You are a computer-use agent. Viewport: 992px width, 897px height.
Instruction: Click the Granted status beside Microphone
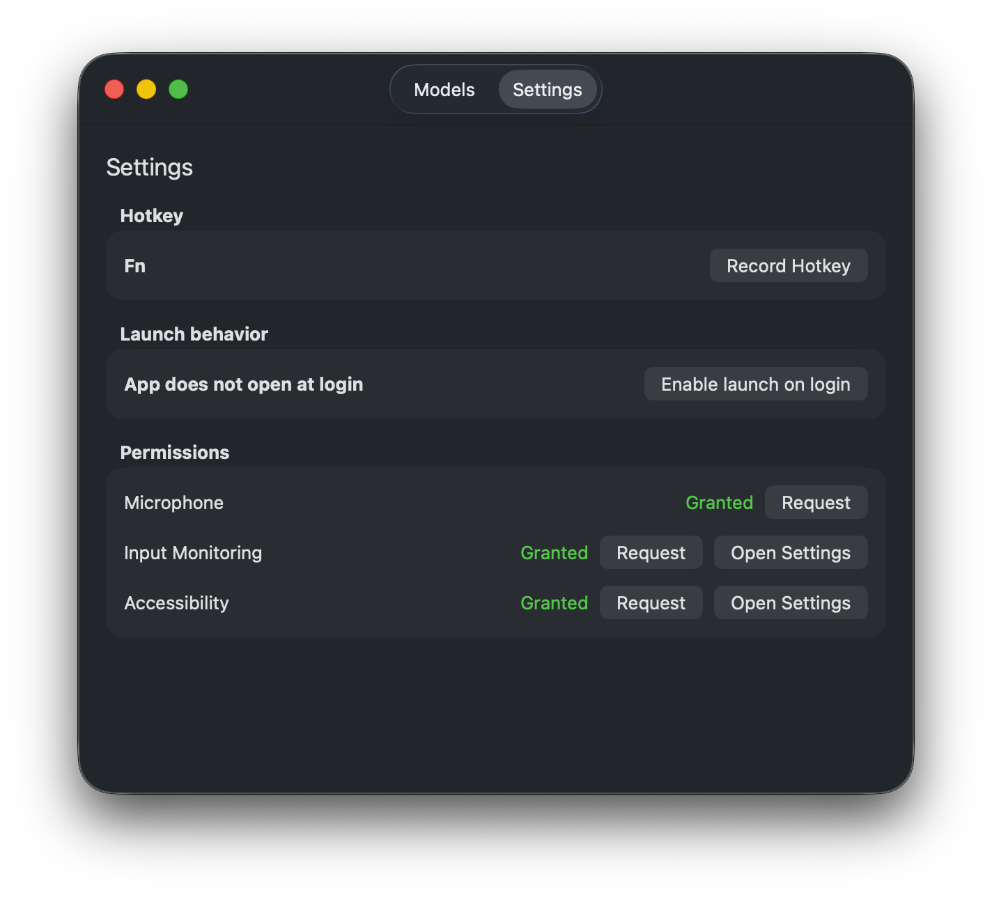[x=720, y=502]
